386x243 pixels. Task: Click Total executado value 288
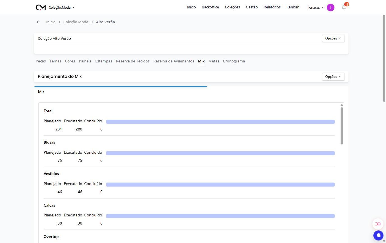[79, 129]
